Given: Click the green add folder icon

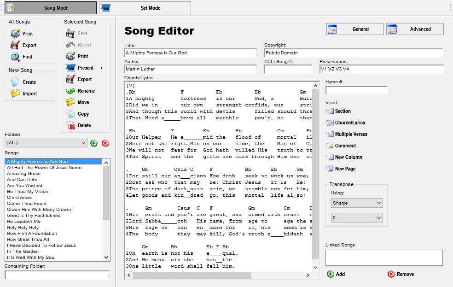Looking at the screenshot, I should click(x=94, y=143).
